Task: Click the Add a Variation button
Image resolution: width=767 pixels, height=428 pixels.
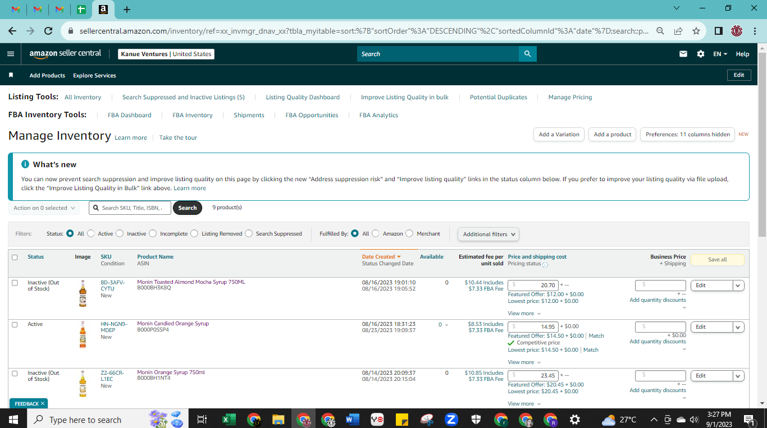Action: tap(559, 135)
